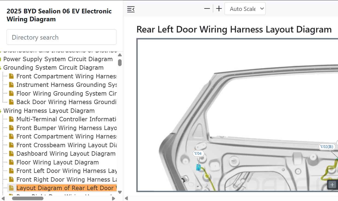Viewport: 338px width, 201px height.
Task: Zoom in with the plus icon
Action: [219, 9]
